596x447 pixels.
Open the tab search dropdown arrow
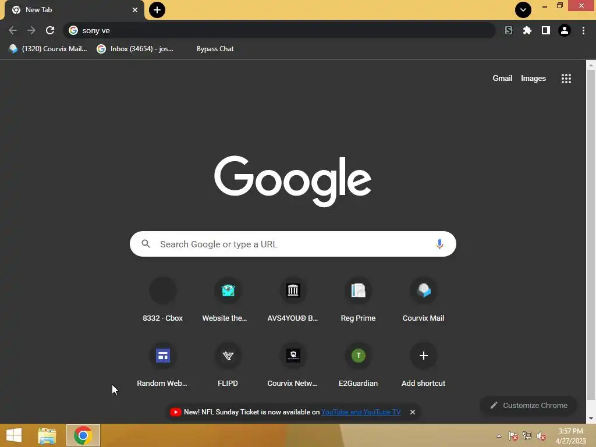pyautogui.click(x=523, y=10)
